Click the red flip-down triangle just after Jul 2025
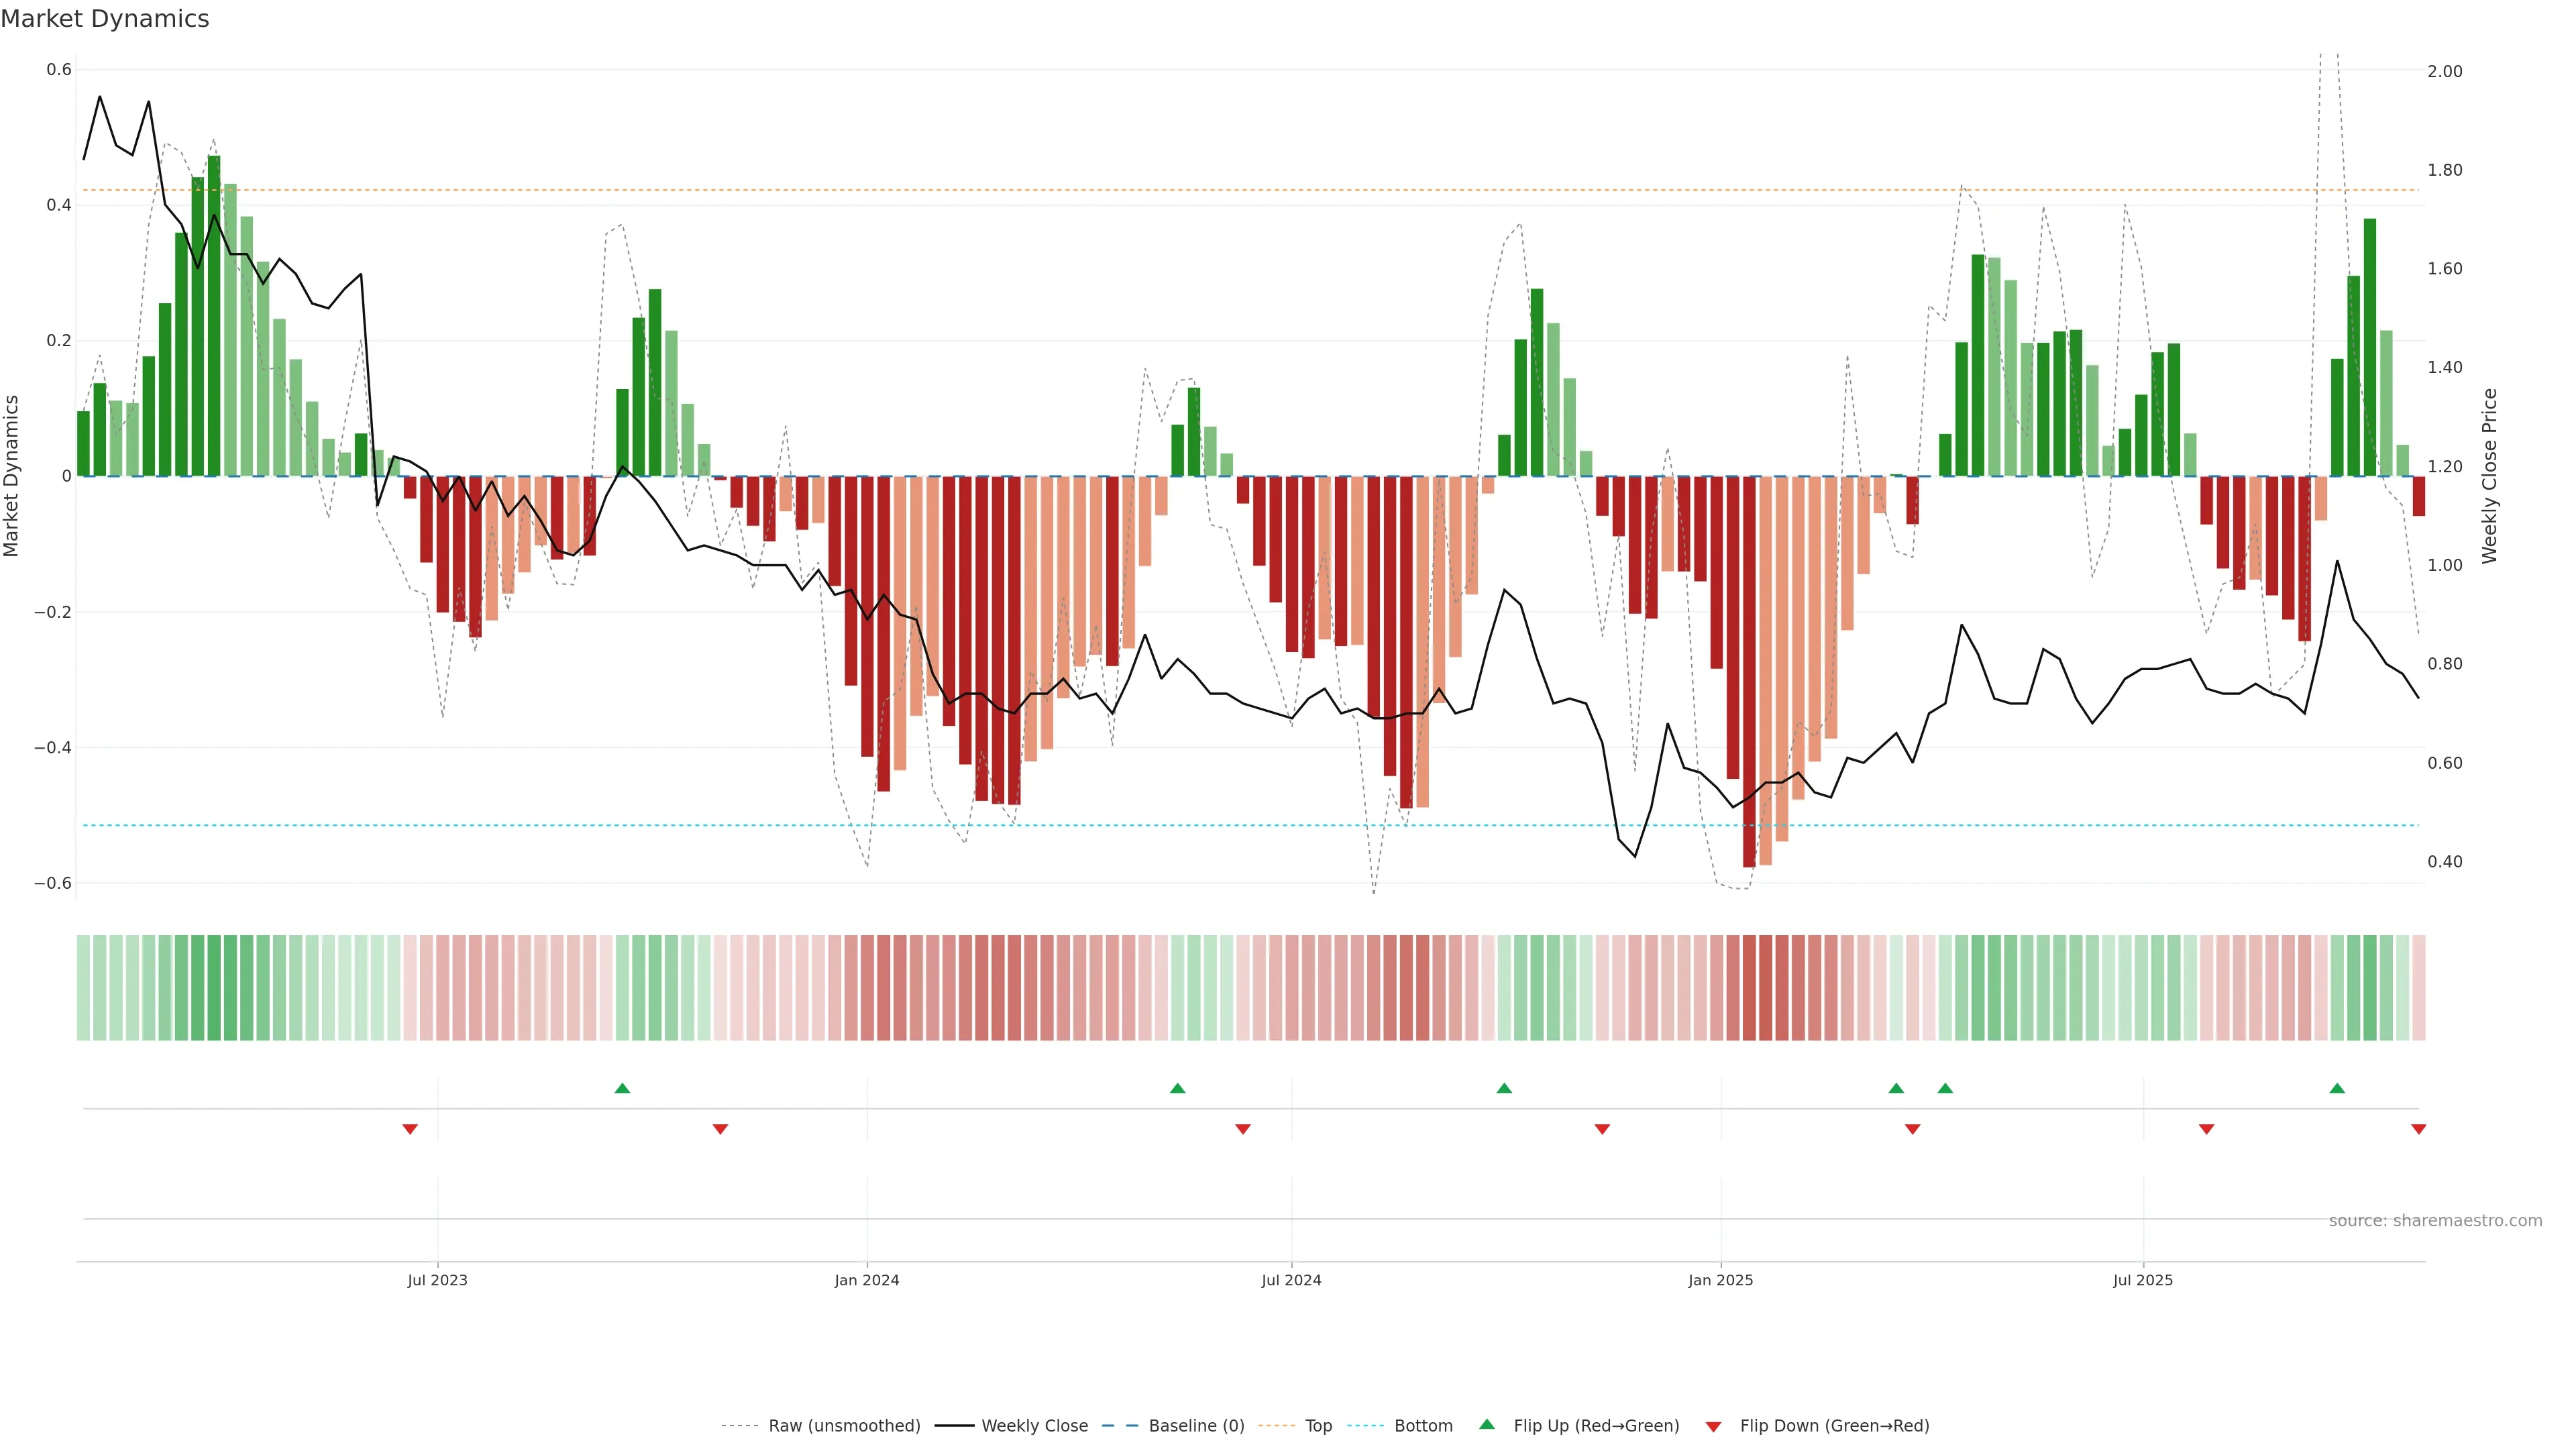 (x=2206, y=1129)
